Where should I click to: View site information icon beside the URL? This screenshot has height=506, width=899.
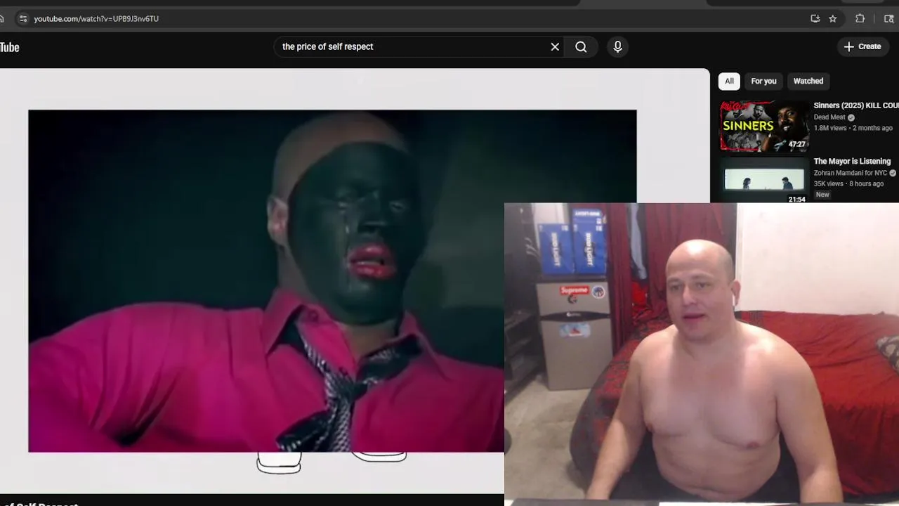[x=22, y=19]
